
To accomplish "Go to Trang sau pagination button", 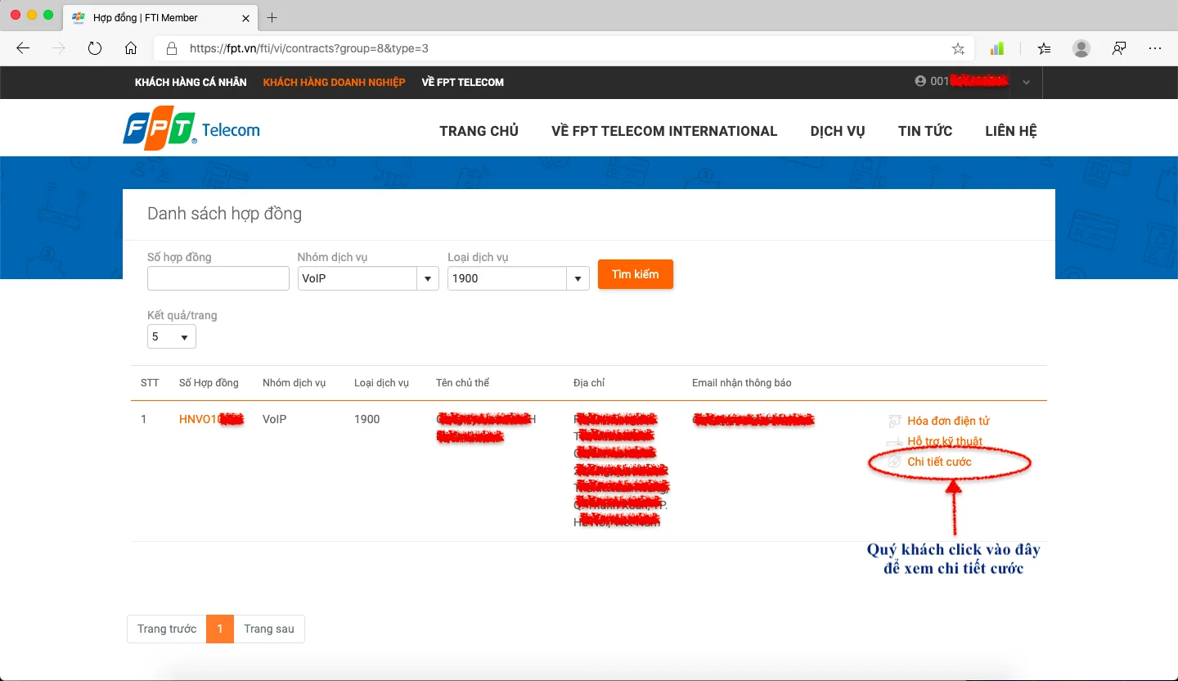I will [x=269, y=629].
